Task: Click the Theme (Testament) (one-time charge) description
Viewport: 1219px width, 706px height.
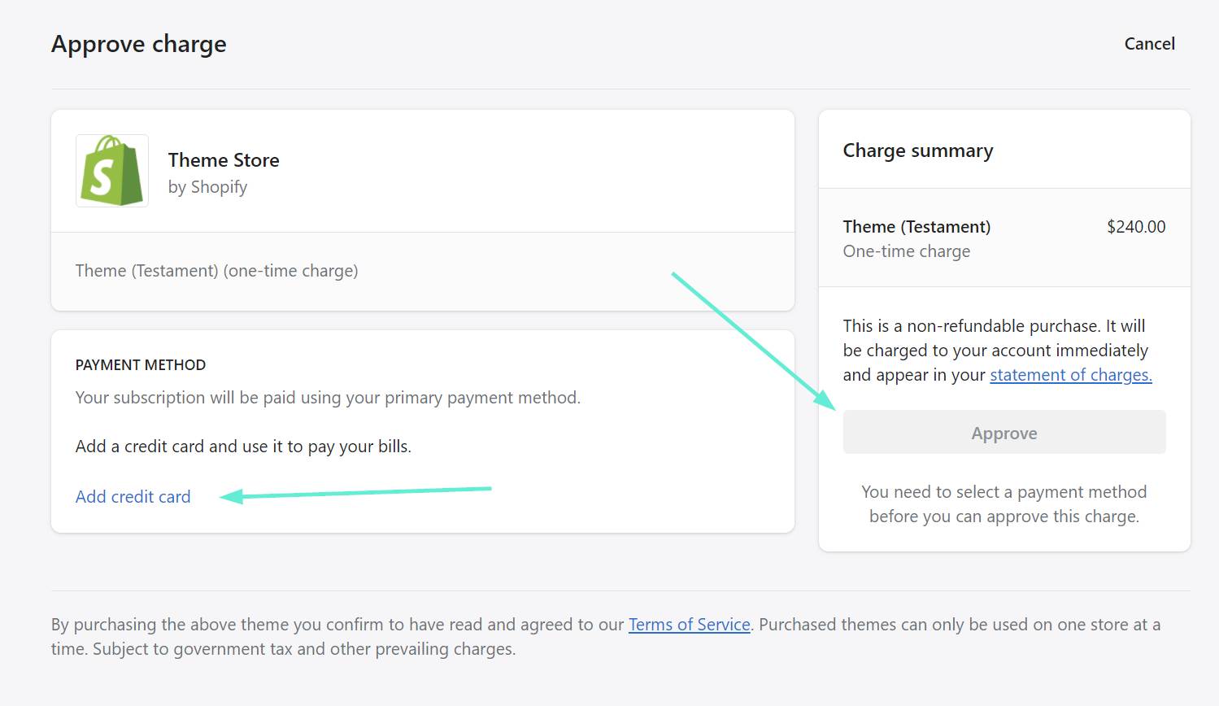Action: click(x=216, y=271)
